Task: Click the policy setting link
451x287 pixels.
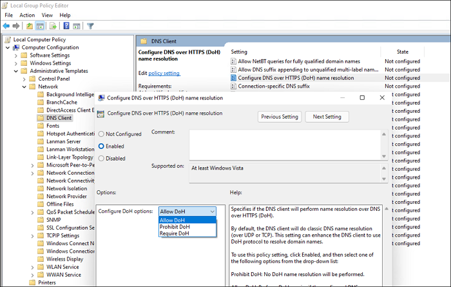Action: [164, 73]
